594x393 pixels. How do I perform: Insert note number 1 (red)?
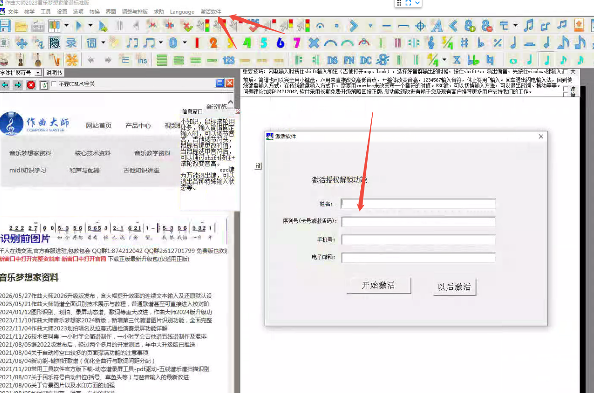197,43
